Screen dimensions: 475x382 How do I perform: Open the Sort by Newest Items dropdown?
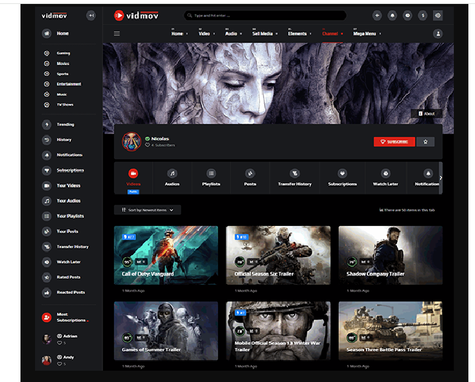(147, 210)
